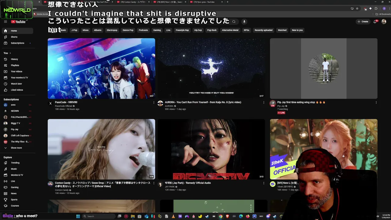This screenshot has width=391, height=220.
Task: Open the PassCode Official channel link
Action: click(x=64, y=106)
